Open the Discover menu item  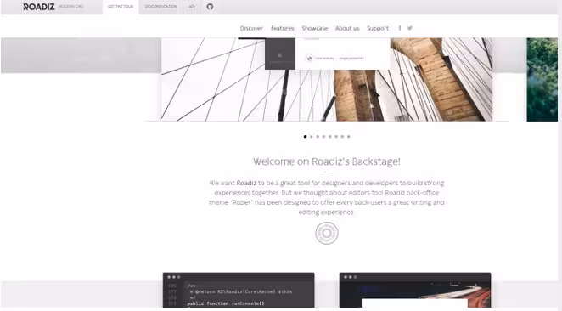[x=251, y=28]
